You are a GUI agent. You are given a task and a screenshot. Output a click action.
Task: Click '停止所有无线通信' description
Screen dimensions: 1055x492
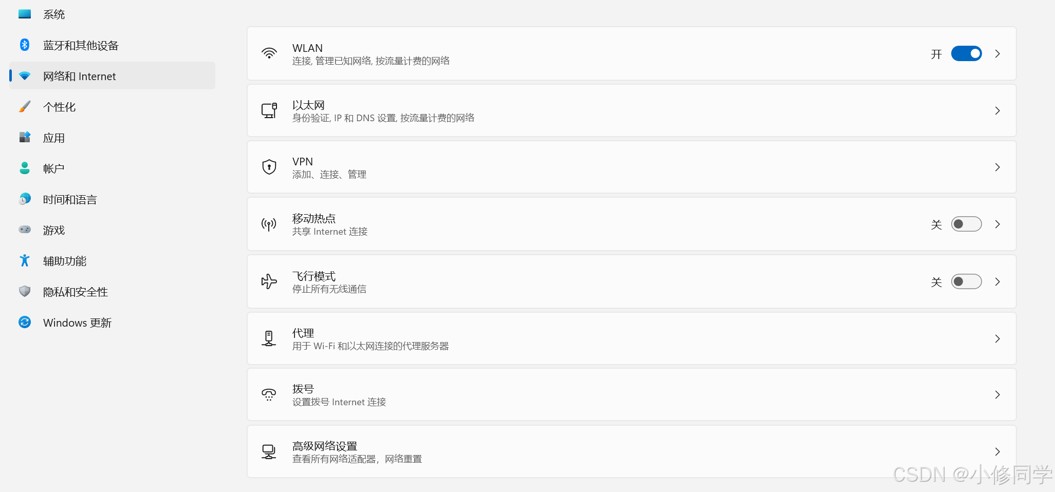(329, 289)
